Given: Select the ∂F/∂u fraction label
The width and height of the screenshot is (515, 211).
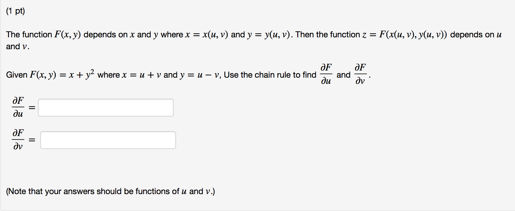Looking at the screenshot, I should (18, 107).
